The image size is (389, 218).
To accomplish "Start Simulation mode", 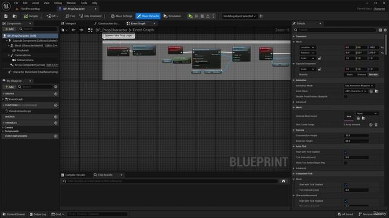I will click(x=172, y=16).
